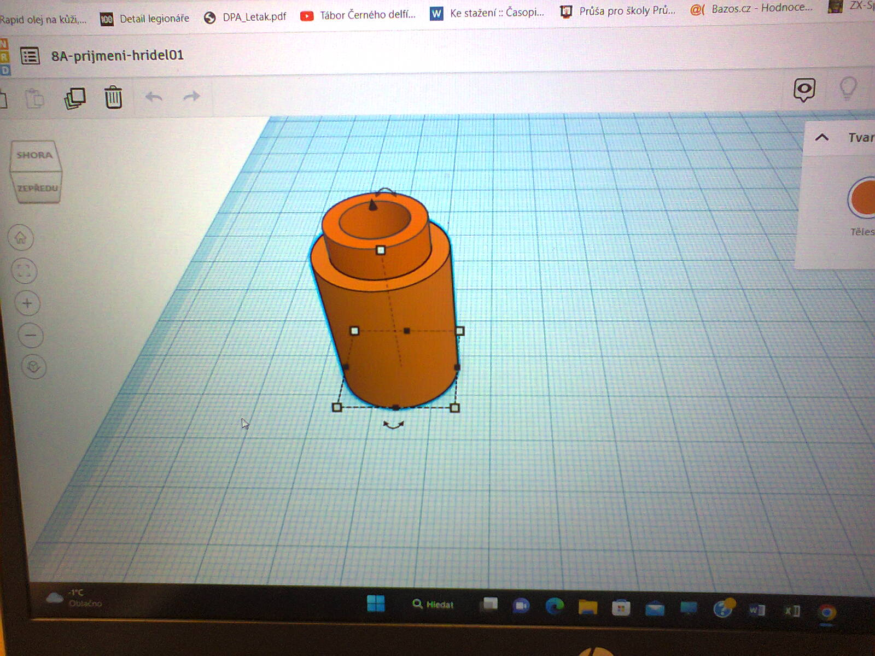Screen dimensions: 875x656
Task: Duplicate the selected shape with the Duplicate icon
Action: coord(75,98)
